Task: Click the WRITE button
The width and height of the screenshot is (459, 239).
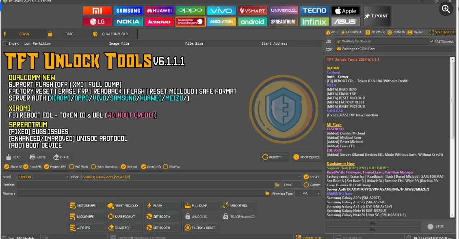Action: 38,157
